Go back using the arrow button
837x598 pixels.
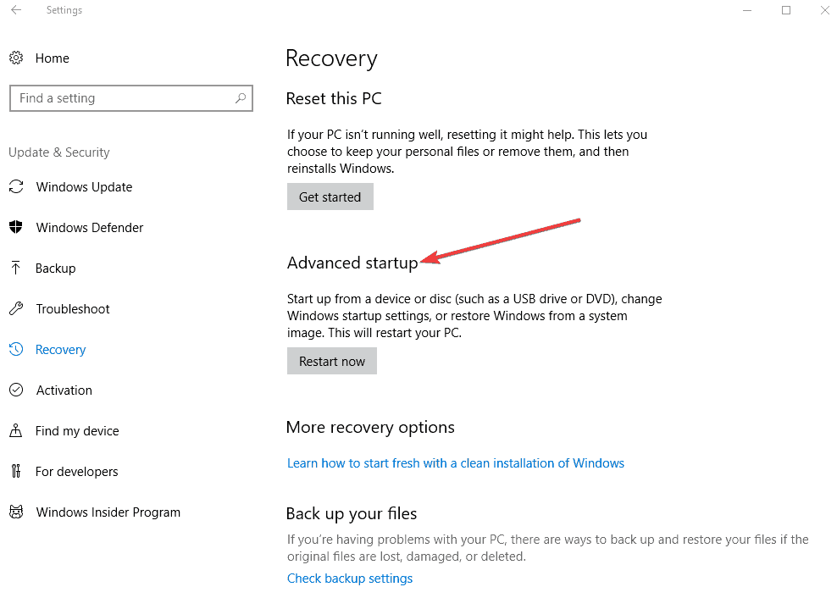[16, 10]
